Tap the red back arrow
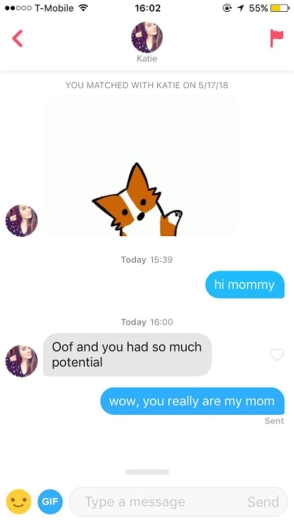Screen dimensions: 294x523 (x=17, y=38)
